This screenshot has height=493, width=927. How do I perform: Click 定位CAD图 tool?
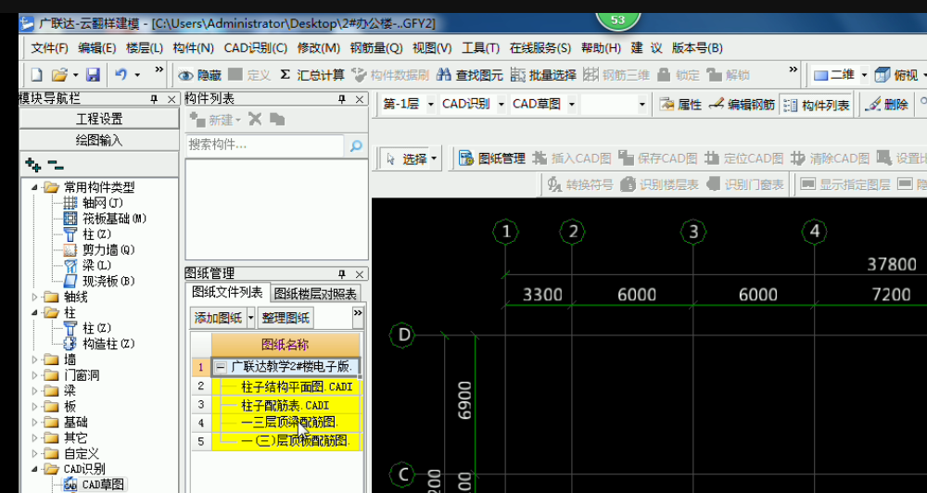tap(744, 158)
